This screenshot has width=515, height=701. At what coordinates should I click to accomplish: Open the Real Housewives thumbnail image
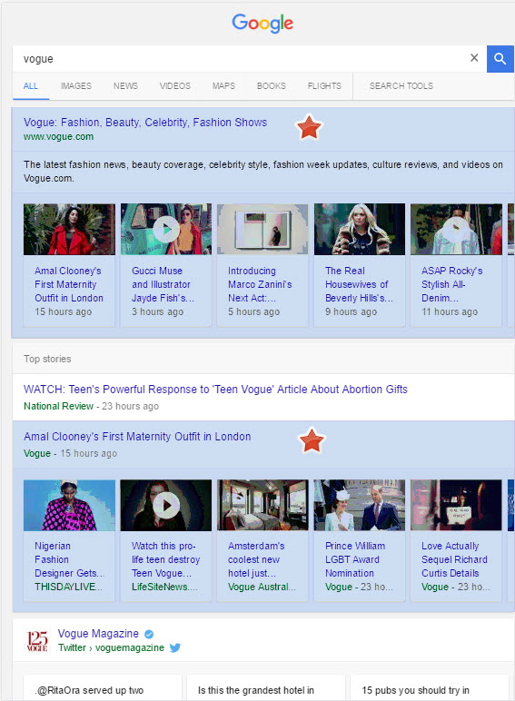(360, 230)
